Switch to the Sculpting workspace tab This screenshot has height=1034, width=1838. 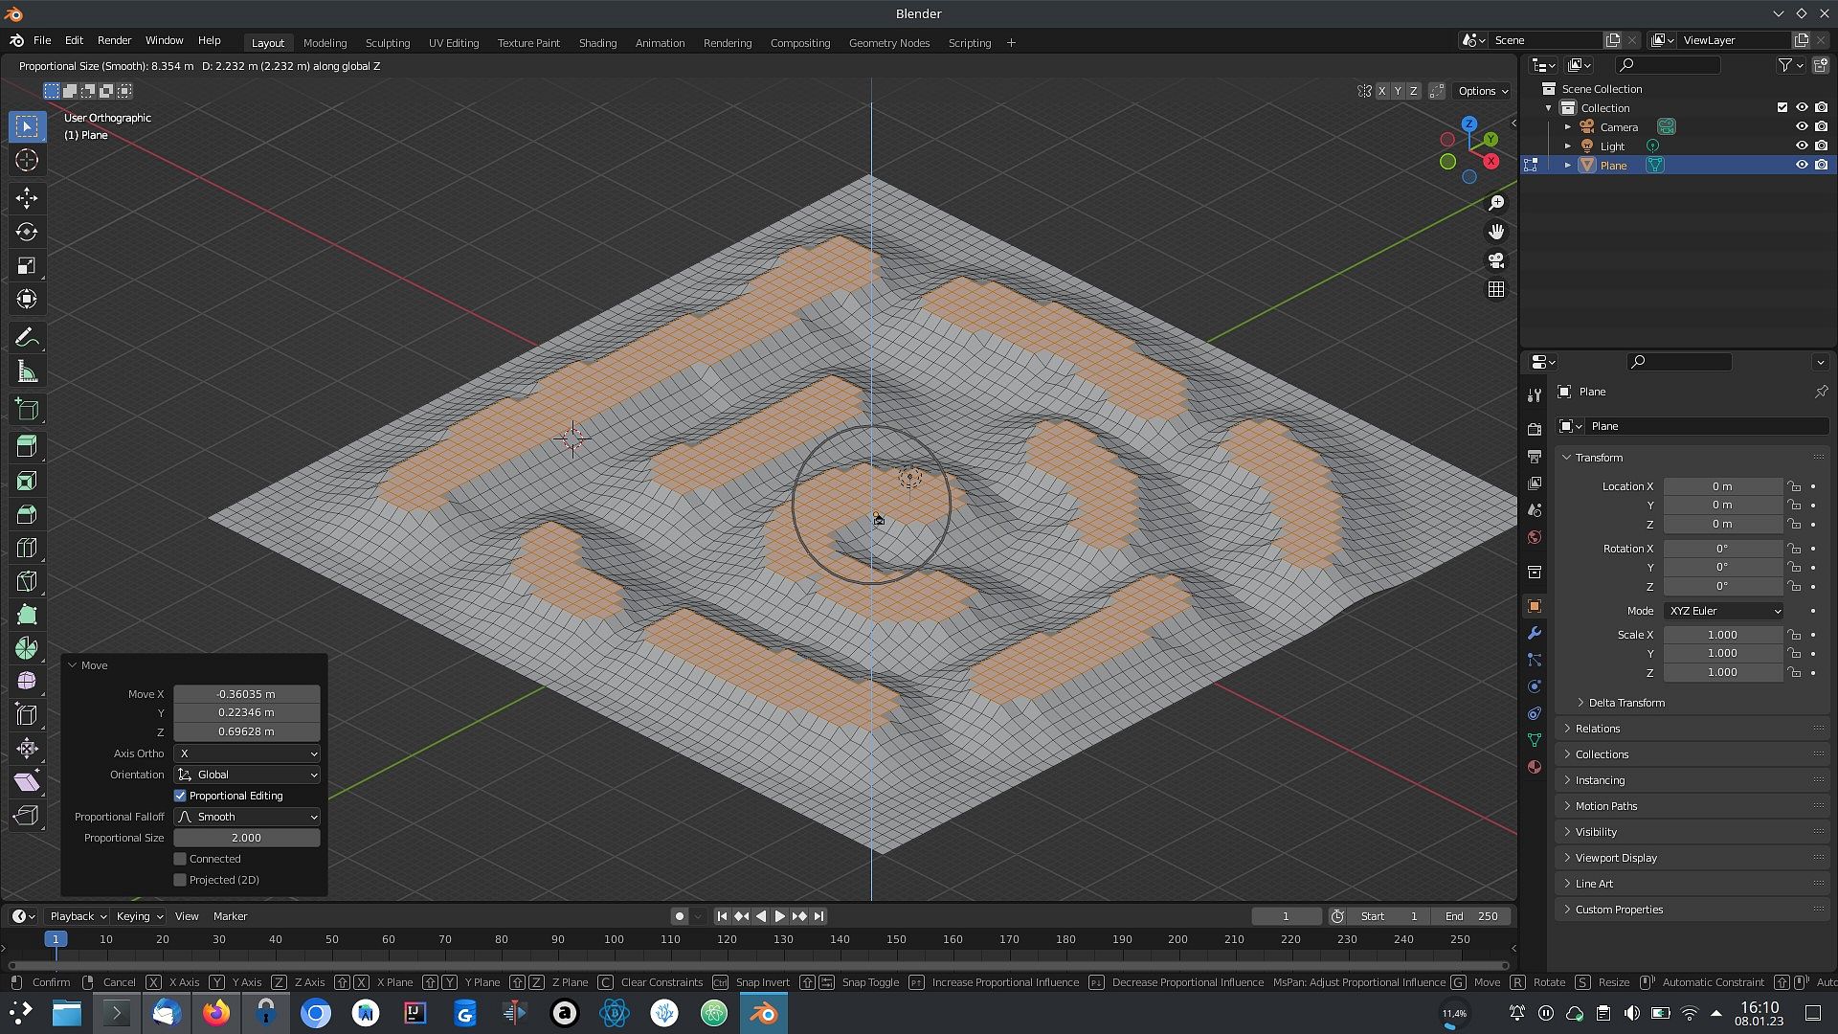[387, 43]
